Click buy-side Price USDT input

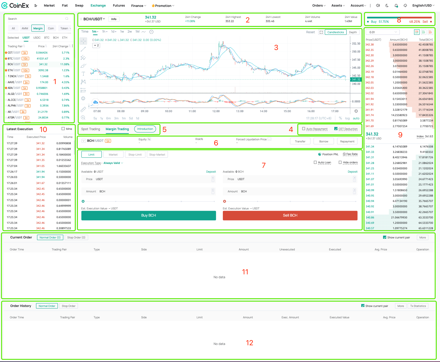(149, 179)
